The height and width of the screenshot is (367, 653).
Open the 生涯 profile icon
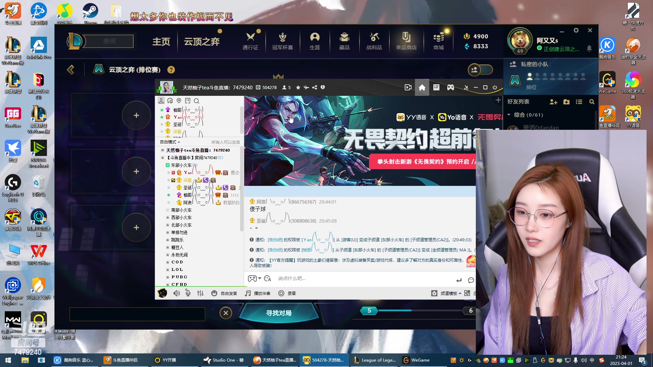315,41
